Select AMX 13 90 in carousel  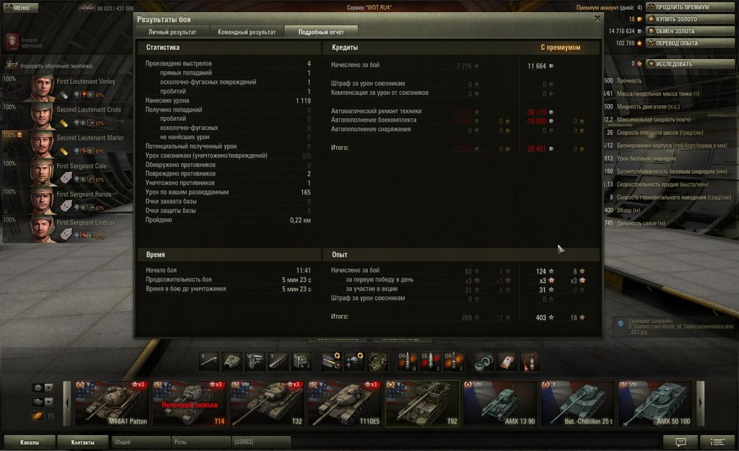click(500, 404)
